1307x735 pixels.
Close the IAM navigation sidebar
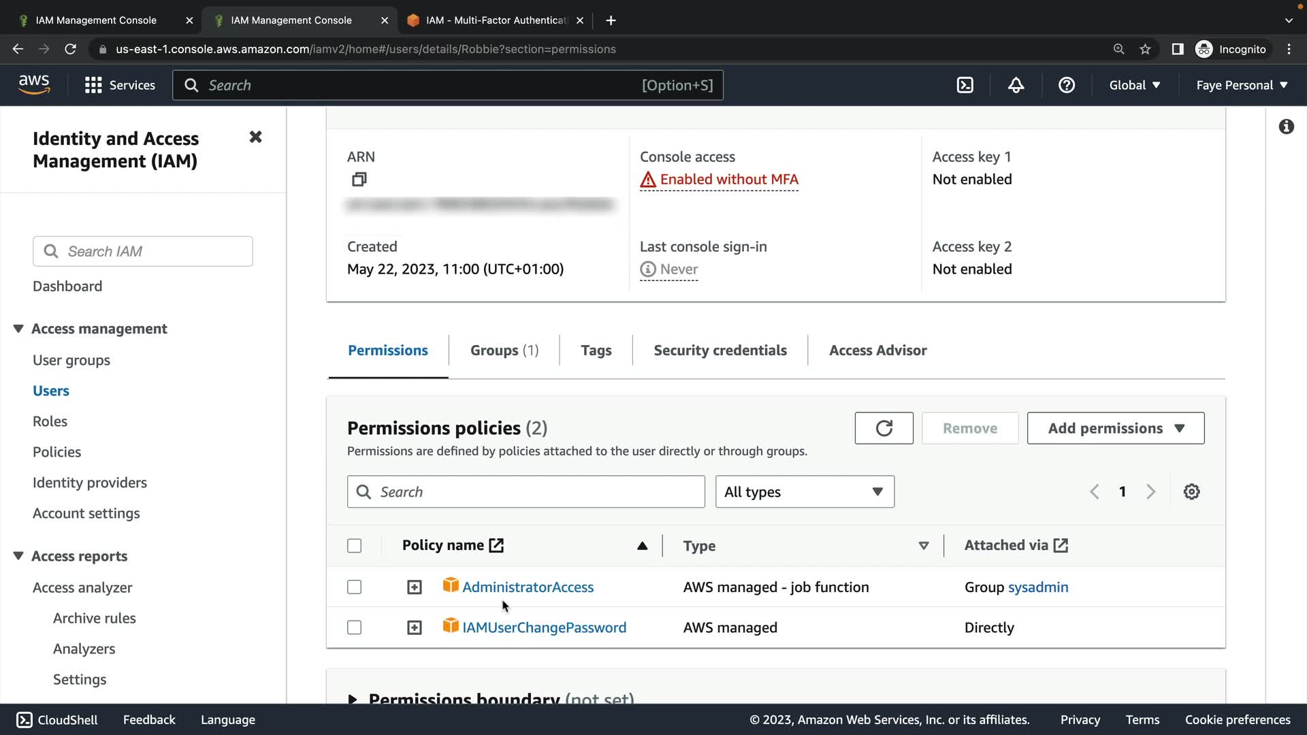(255, 137)
